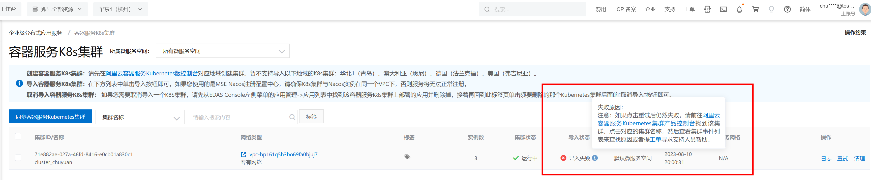
Task: Click the lightbulb tips icon
Action: (771, 9)
